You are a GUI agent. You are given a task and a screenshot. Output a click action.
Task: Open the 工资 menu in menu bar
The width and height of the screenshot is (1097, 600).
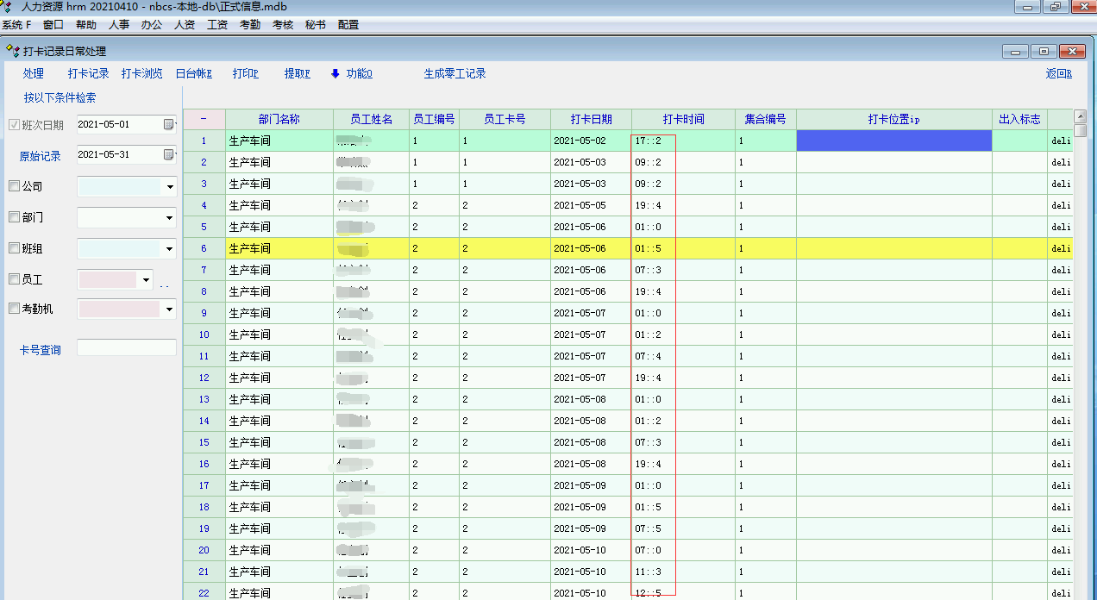(217, 25)
